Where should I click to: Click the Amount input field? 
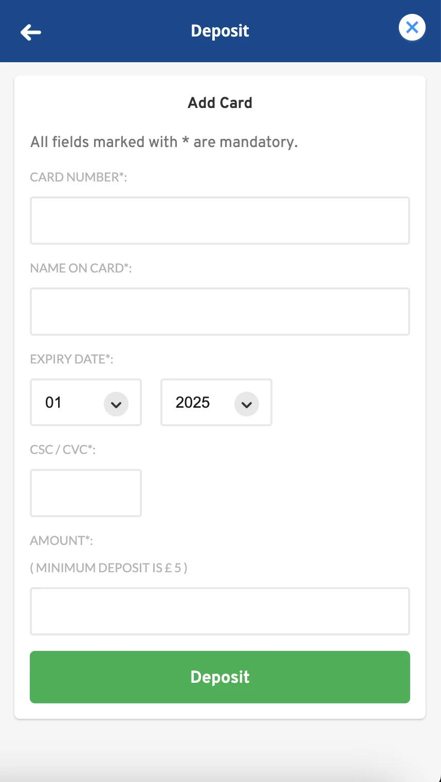coord(219,611)
